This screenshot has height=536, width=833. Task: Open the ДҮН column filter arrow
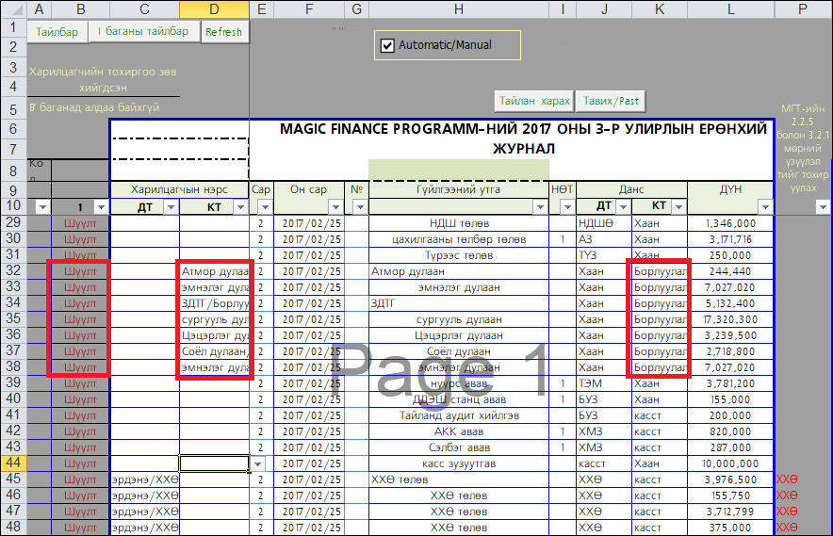point(764,207)
